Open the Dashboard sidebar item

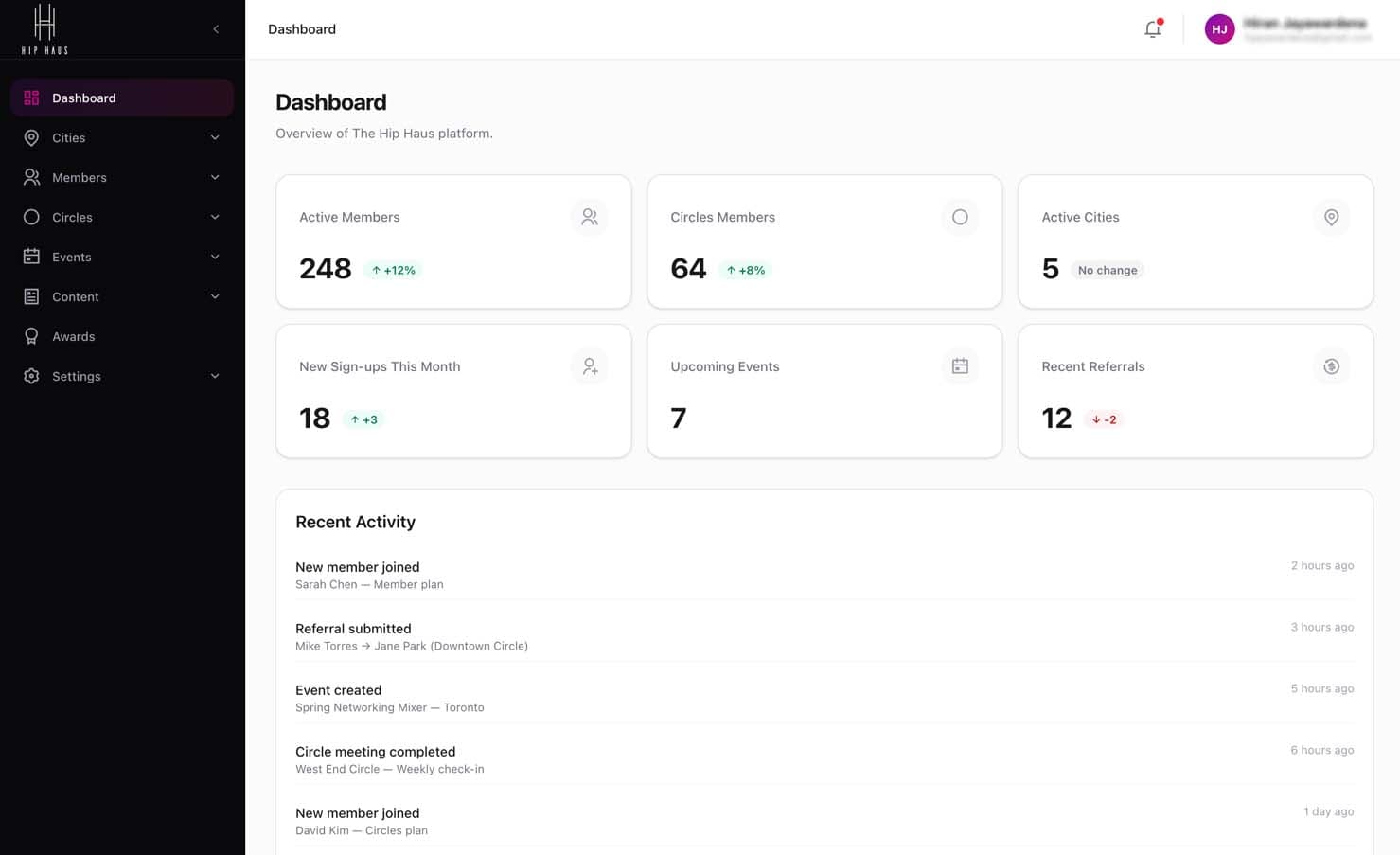coord(122,98)
